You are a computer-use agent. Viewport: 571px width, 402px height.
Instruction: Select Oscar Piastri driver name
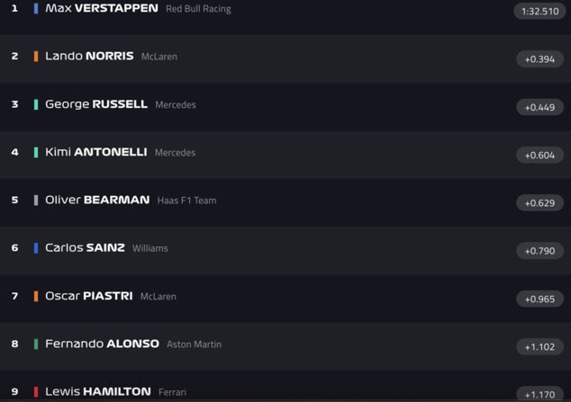[88, 296]
